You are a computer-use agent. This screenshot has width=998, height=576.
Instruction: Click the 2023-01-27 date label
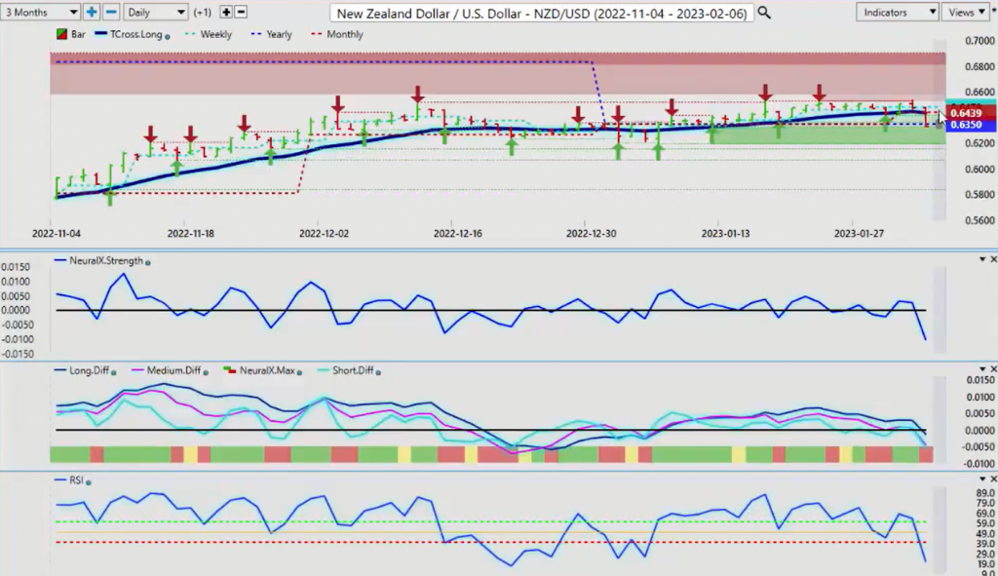tap(860, 234)
